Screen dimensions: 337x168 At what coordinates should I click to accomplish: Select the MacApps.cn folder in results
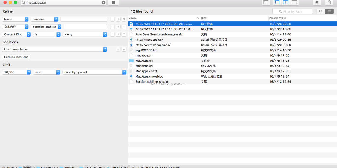(144, 61)
